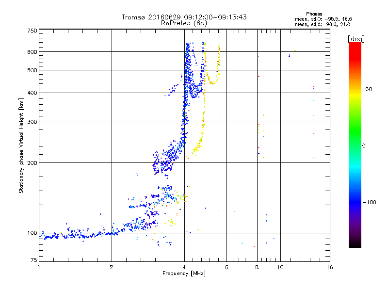This screenshot has height=291, width=388.
Task: Click the colorbar near the 0 degree mark
Action: pyautogui.click(x=355, y=145)
